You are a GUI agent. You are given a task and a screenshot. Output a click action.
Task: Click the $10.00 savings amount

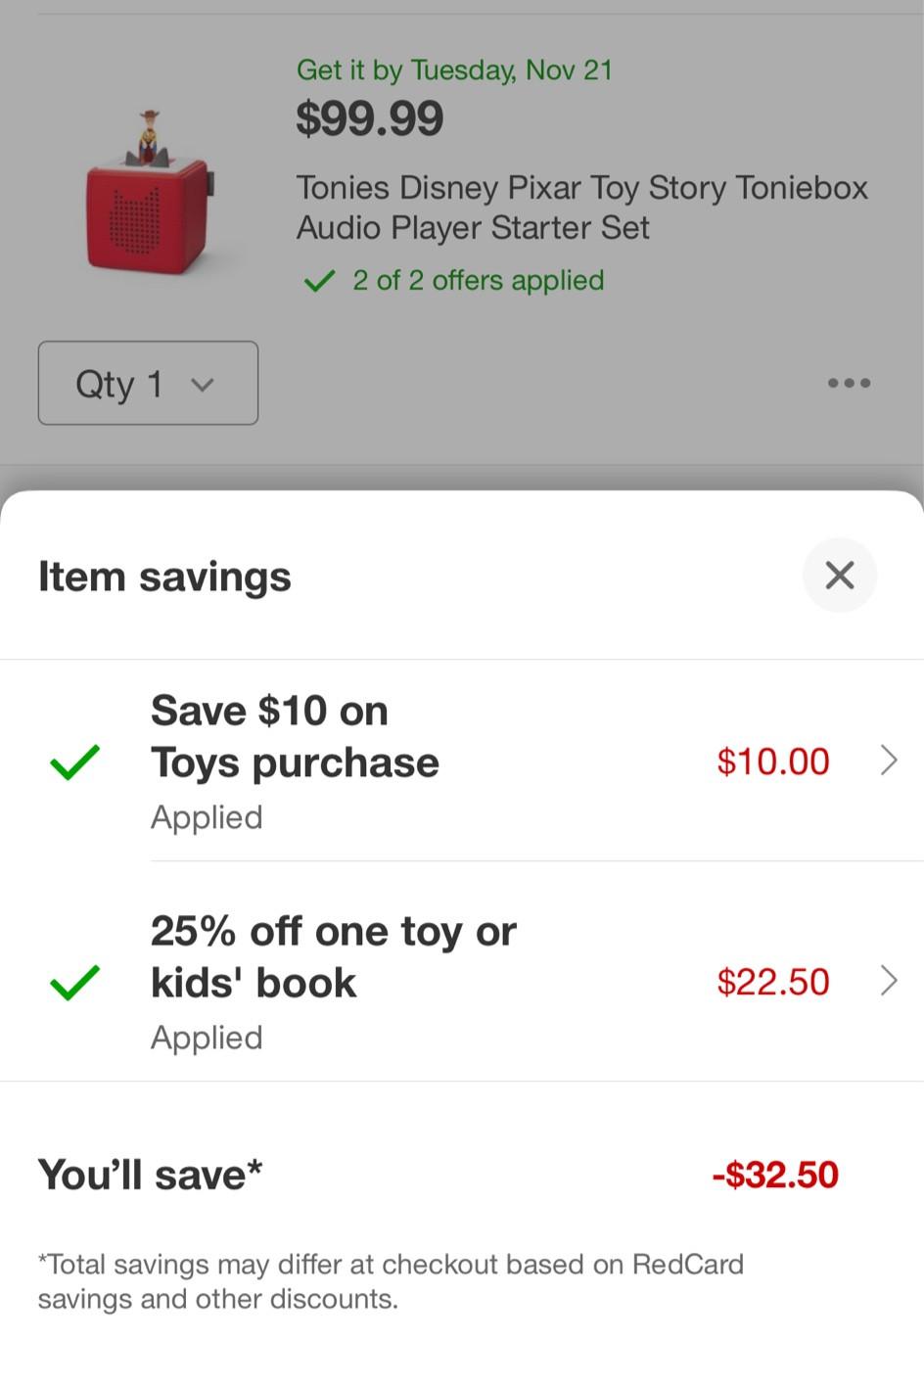pyautogui.click(x=773, y=762)
